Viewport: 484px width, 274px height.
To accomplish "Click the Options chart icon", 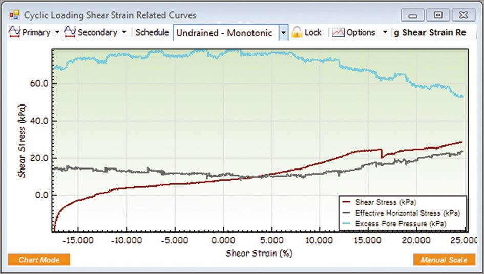I will (338, 32).
